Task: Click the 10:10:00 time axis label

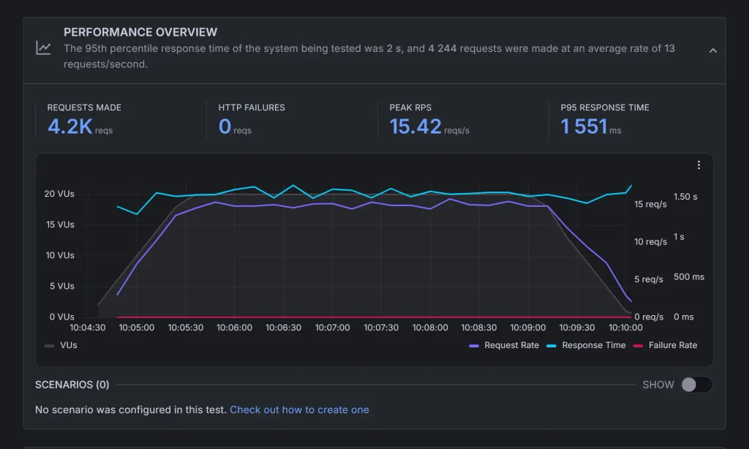Action: (x=625, y=328)
